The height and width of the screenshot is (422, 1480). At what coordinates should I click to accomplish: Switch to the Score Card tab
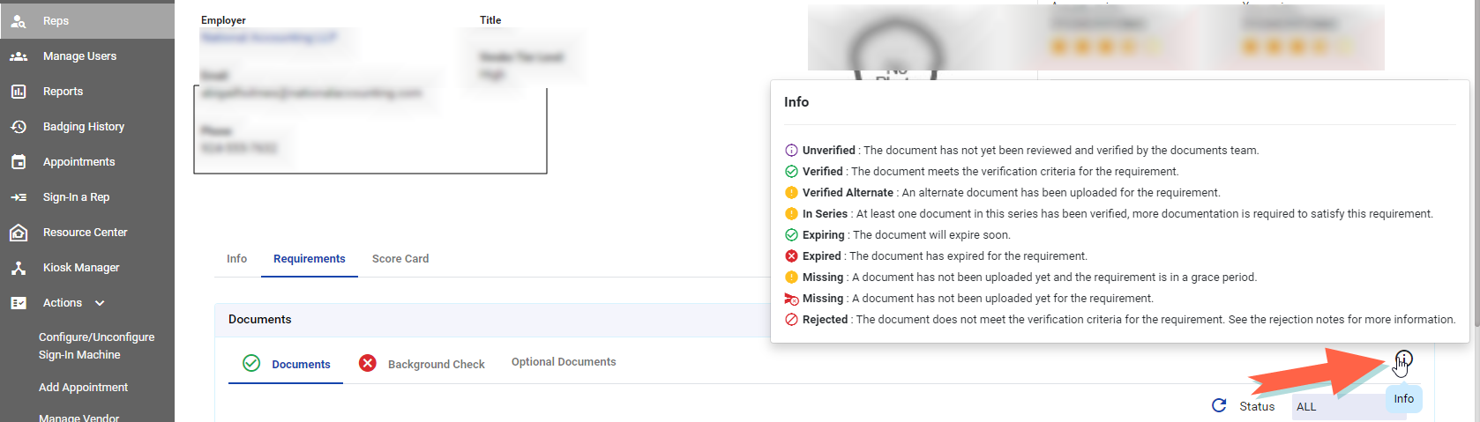click(400, 259)
